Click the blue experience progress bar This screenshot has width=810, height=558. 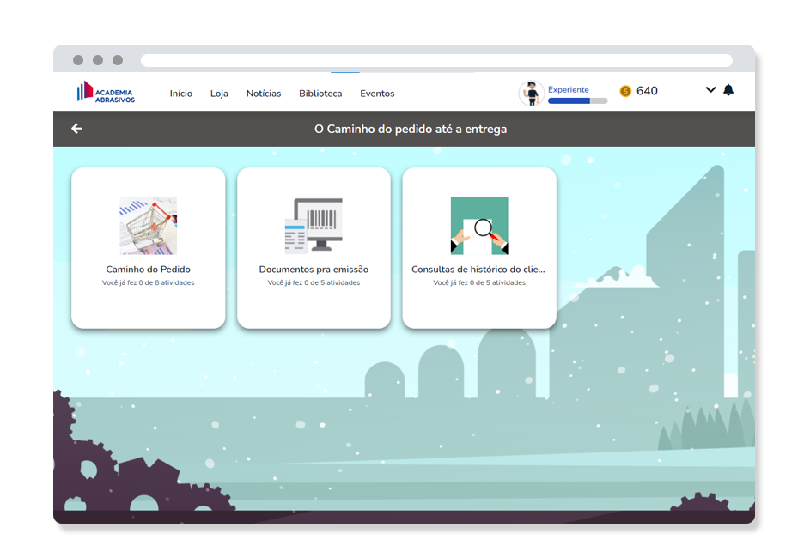tap(577, 101)
